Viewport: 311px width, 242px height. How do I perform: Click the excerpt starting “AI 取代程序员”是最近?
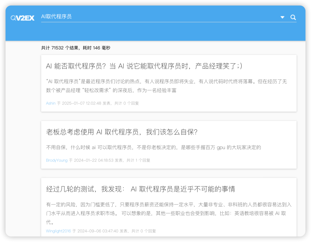166,86
